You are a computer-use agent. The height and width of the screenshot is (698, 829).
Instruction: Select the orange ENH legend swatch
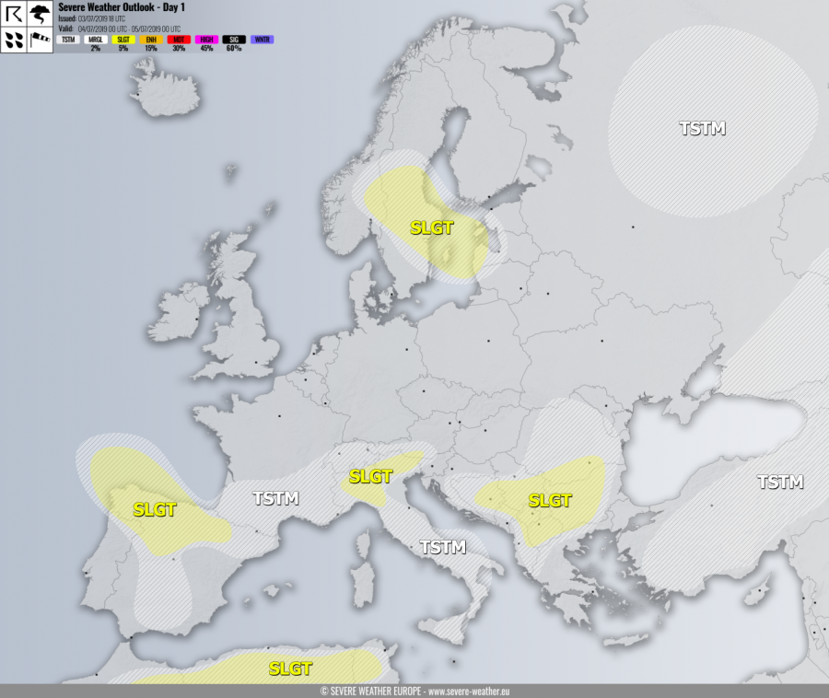point(151,40)
